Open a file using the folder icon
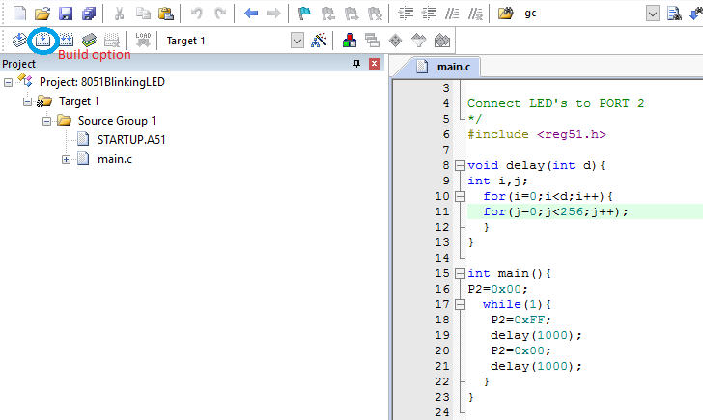Screen dimensions: 703x420 coord(42,14)
